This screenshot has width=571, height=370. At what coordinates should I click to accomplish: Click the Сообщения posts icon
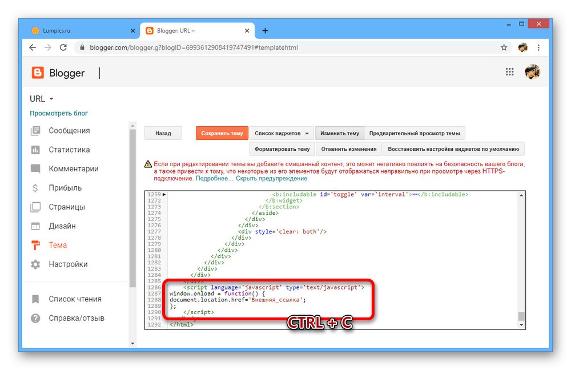(35, 130)
